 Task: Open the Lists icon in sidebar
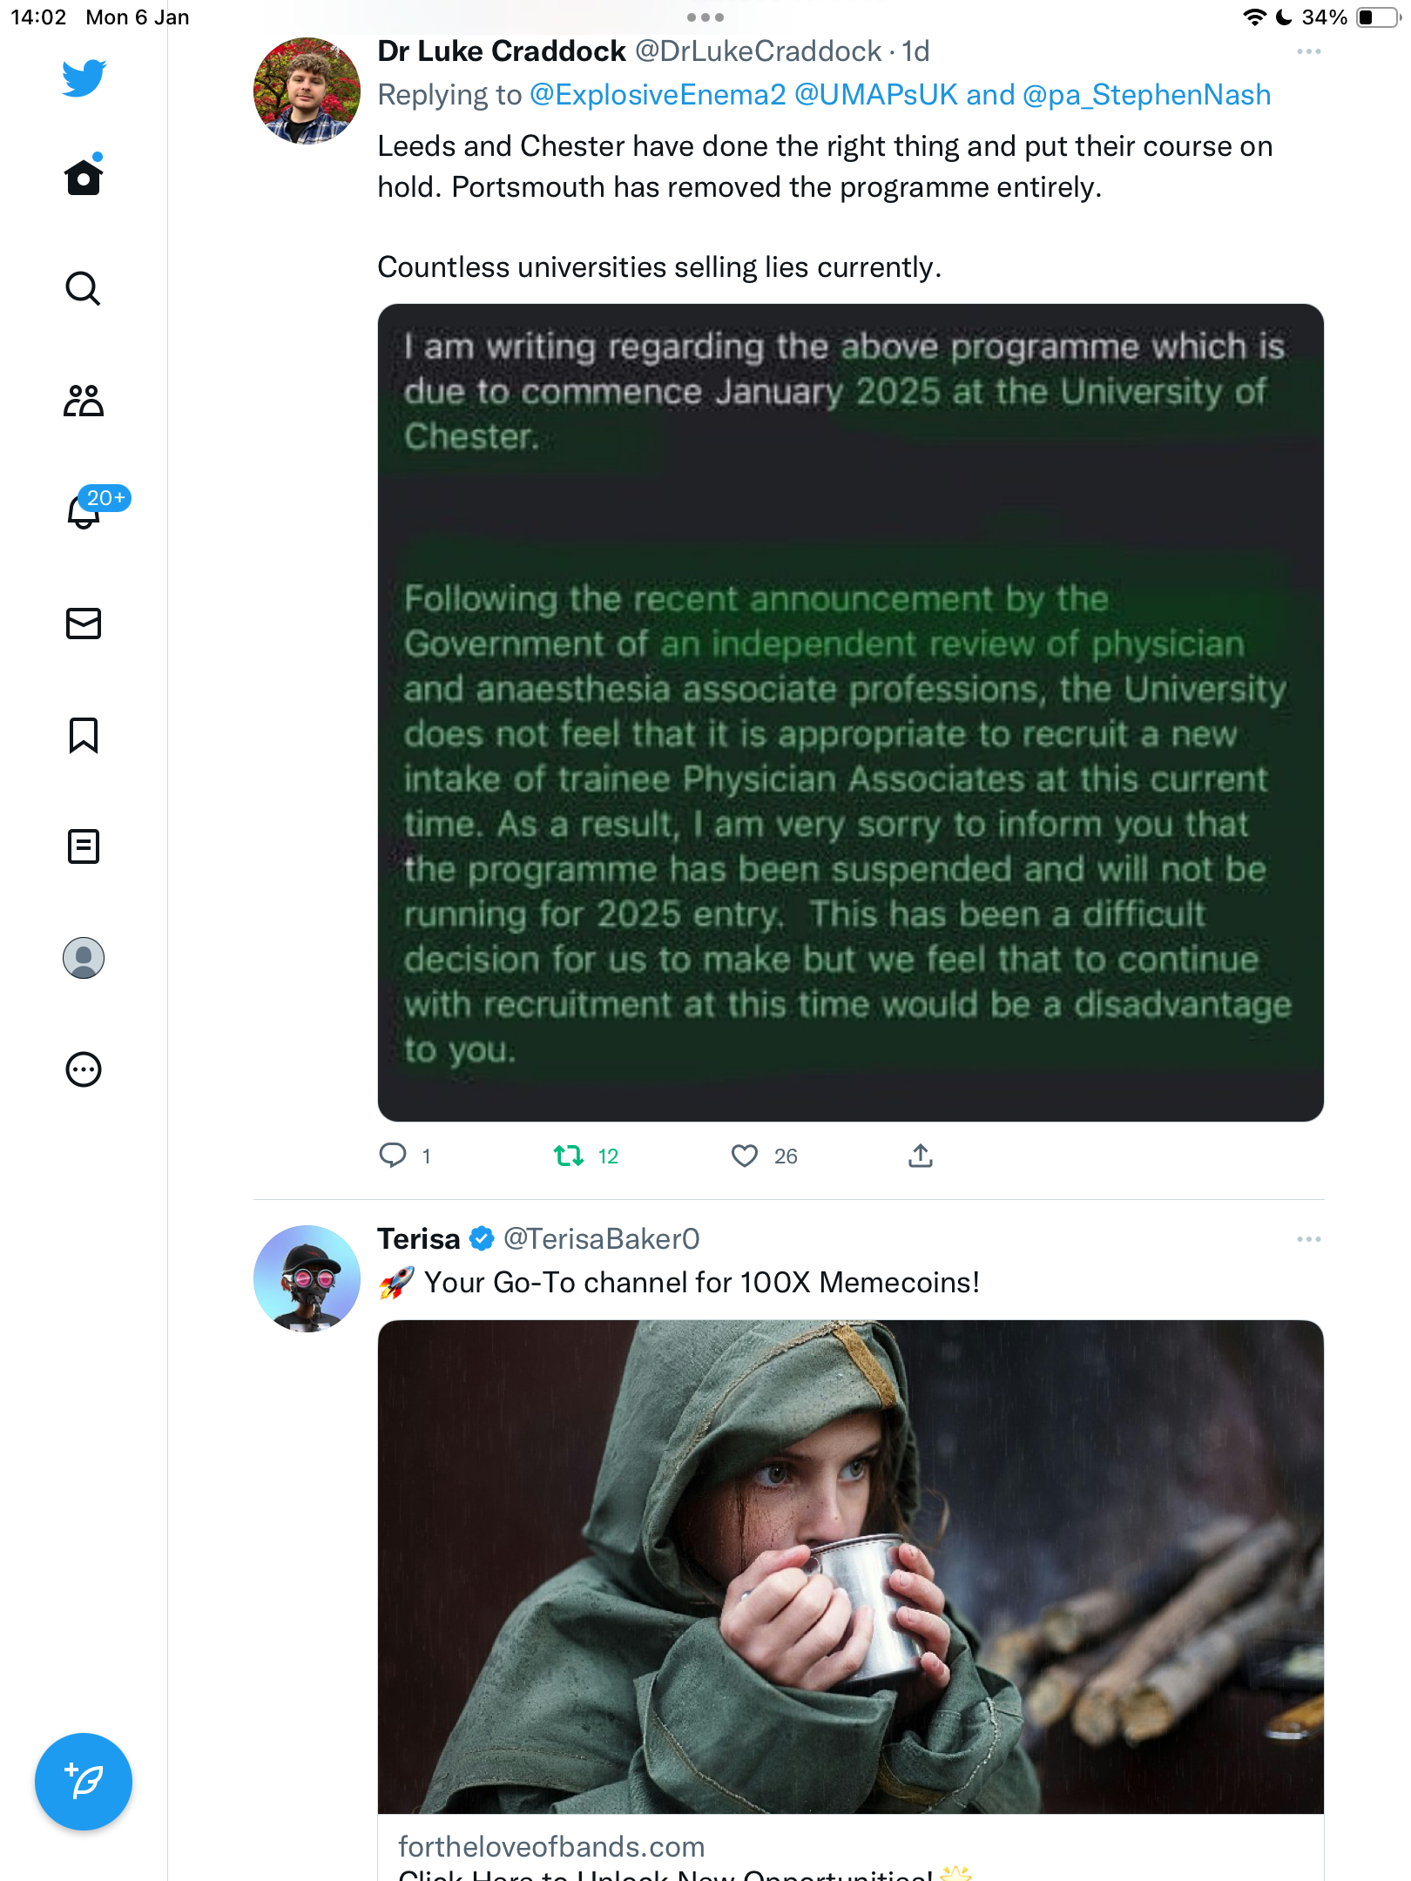click(x=84, y=846)
